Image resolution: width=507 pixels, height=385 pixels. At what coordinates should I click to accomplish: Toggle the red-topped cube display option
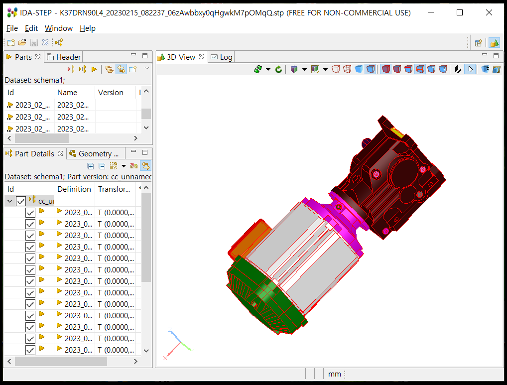(408, 69)
